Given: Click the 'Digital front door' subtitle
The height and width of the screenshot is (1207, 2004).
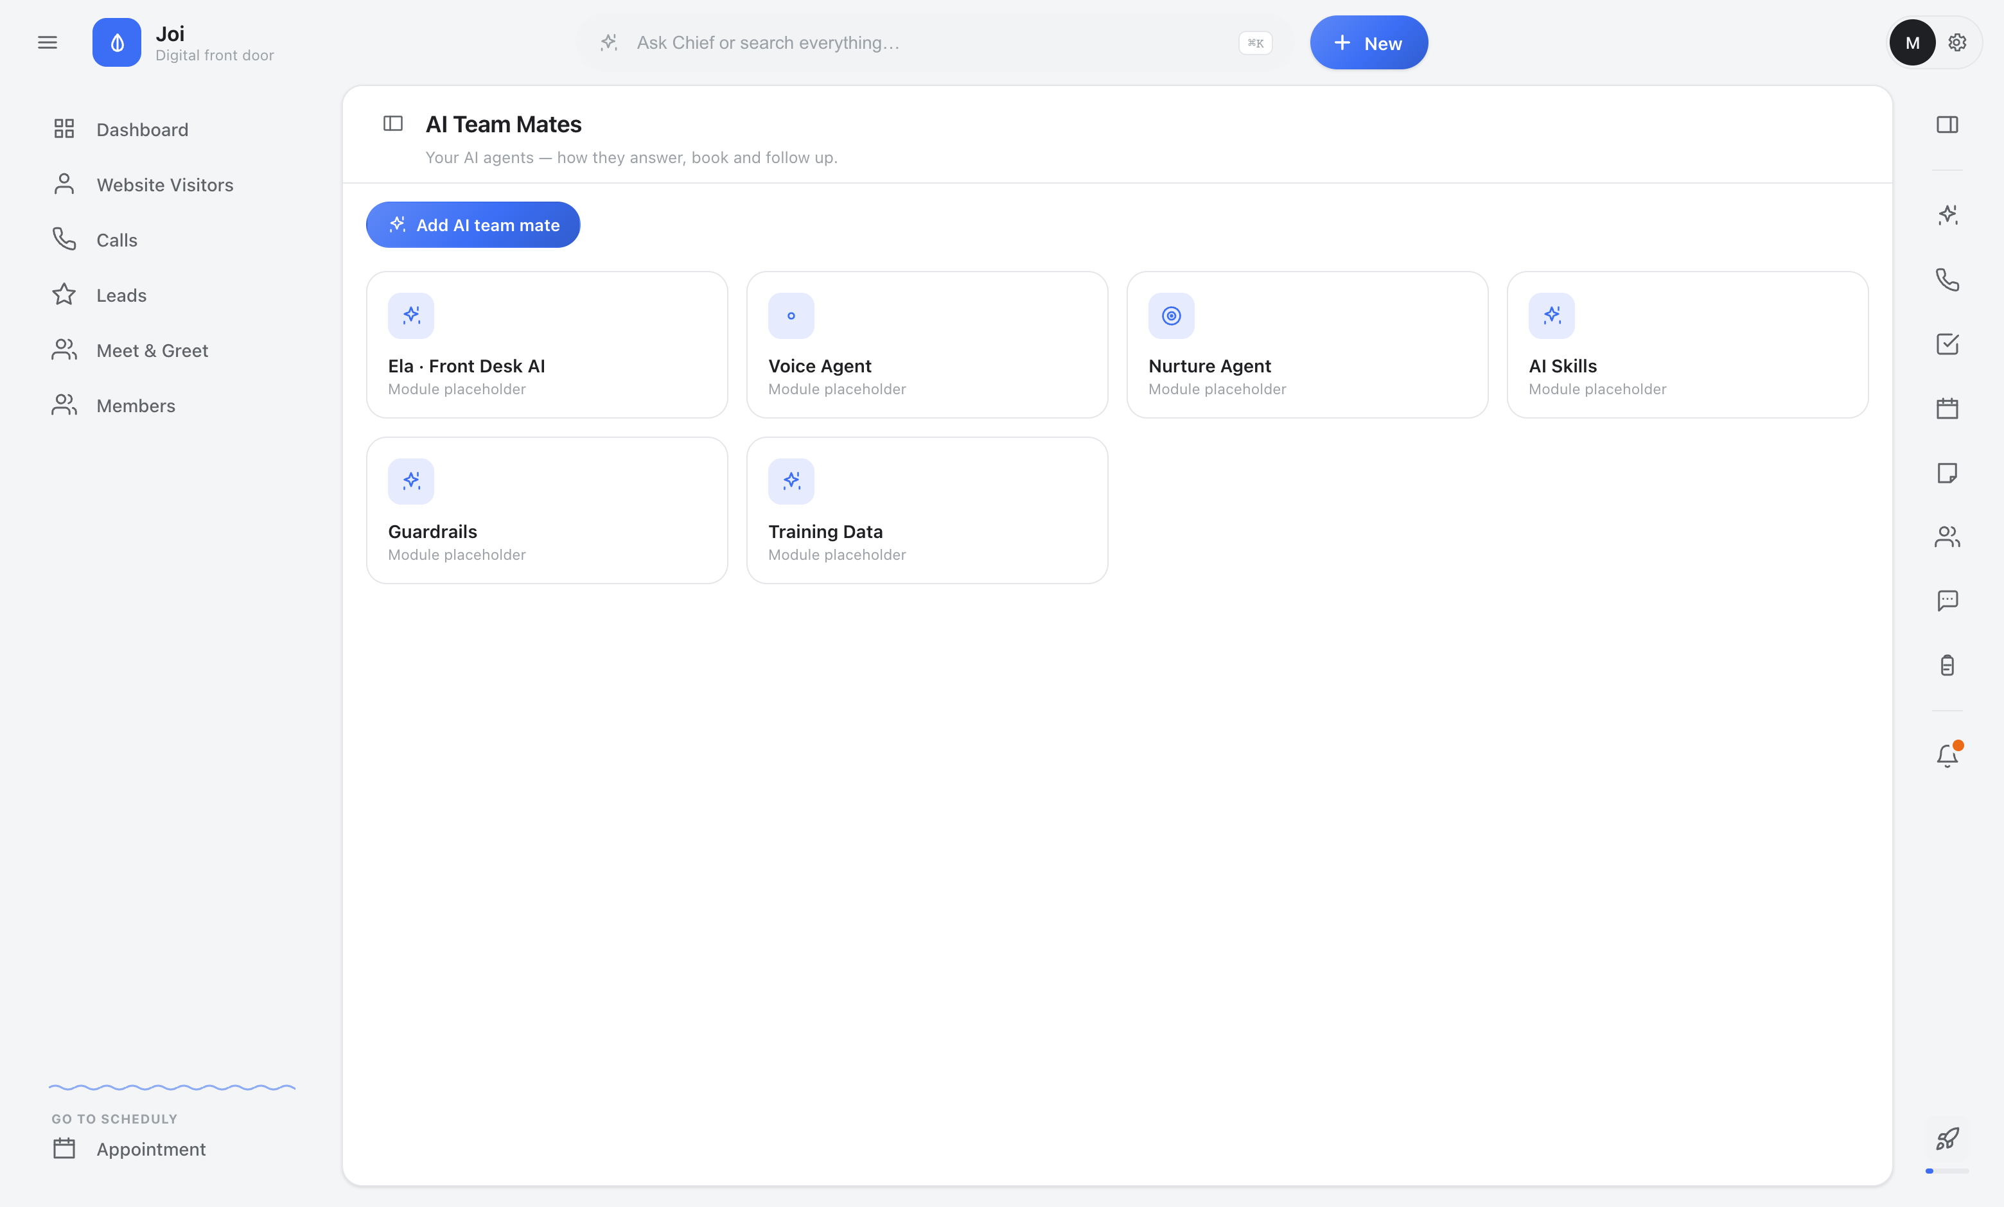Looking at the screenshot, I should pos(215,55).
